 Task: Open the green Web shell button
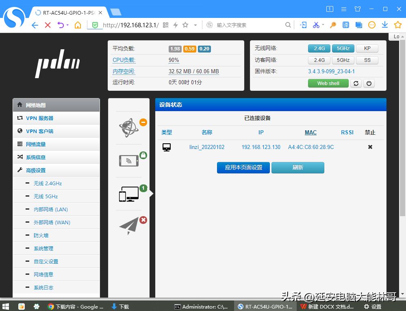coord(328,83)
